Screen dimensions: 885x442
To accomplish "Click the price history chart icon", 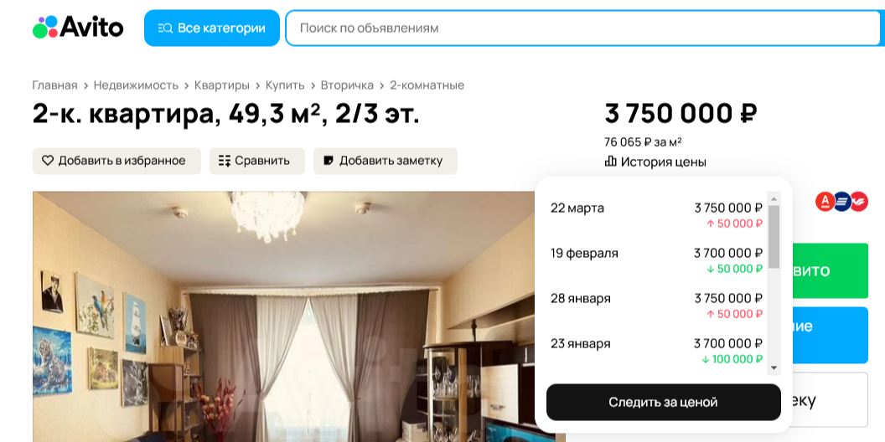I will click(610, 162).
